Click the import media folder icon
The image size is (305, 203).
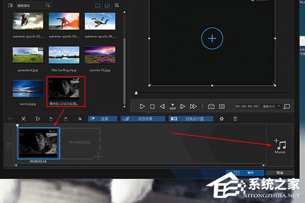click(x=10, y=5)
